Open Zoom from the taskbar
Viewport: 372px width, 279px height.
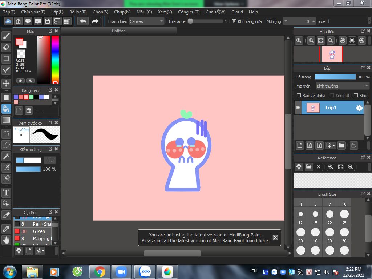121,272
